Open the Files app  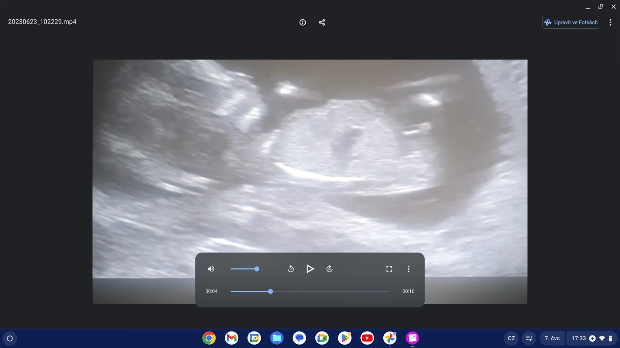click(277, 338)
